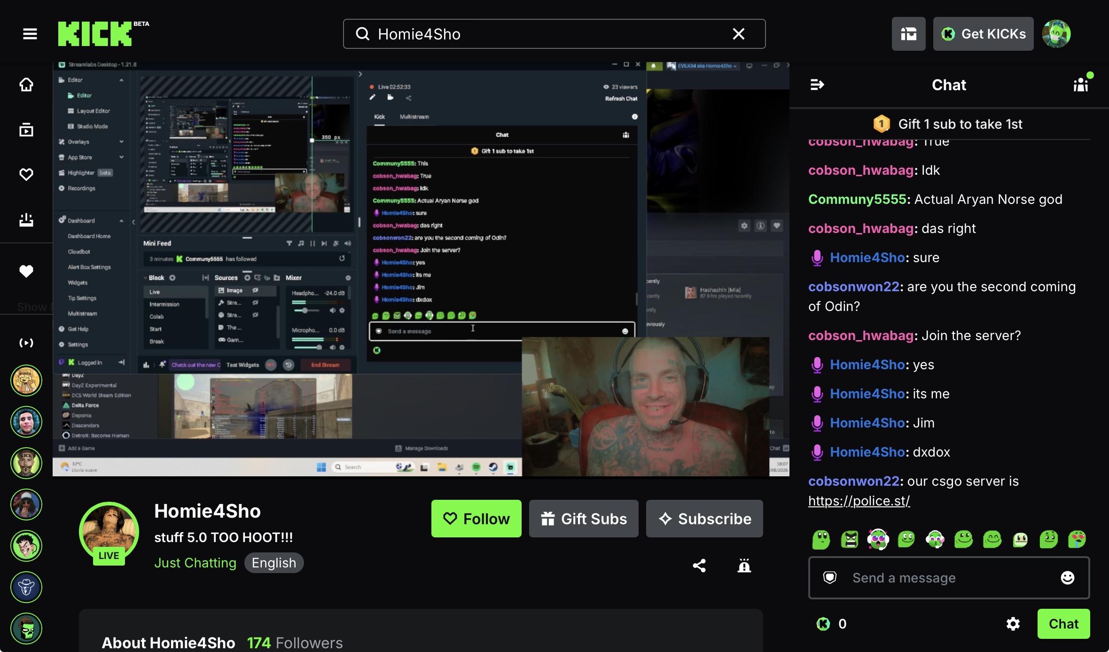Viewport: 1109px width, 652px height.
Task: Click cobson_hwabag beside 'Idk' in right chat panel
Action: [861, 170]
